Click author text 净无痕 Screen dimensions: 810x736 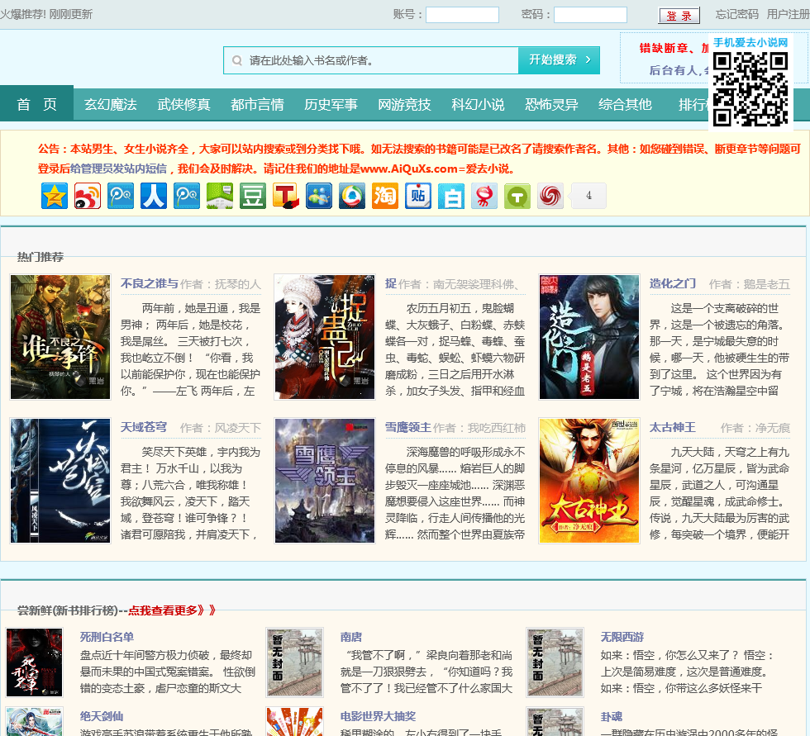coord(772,428)
